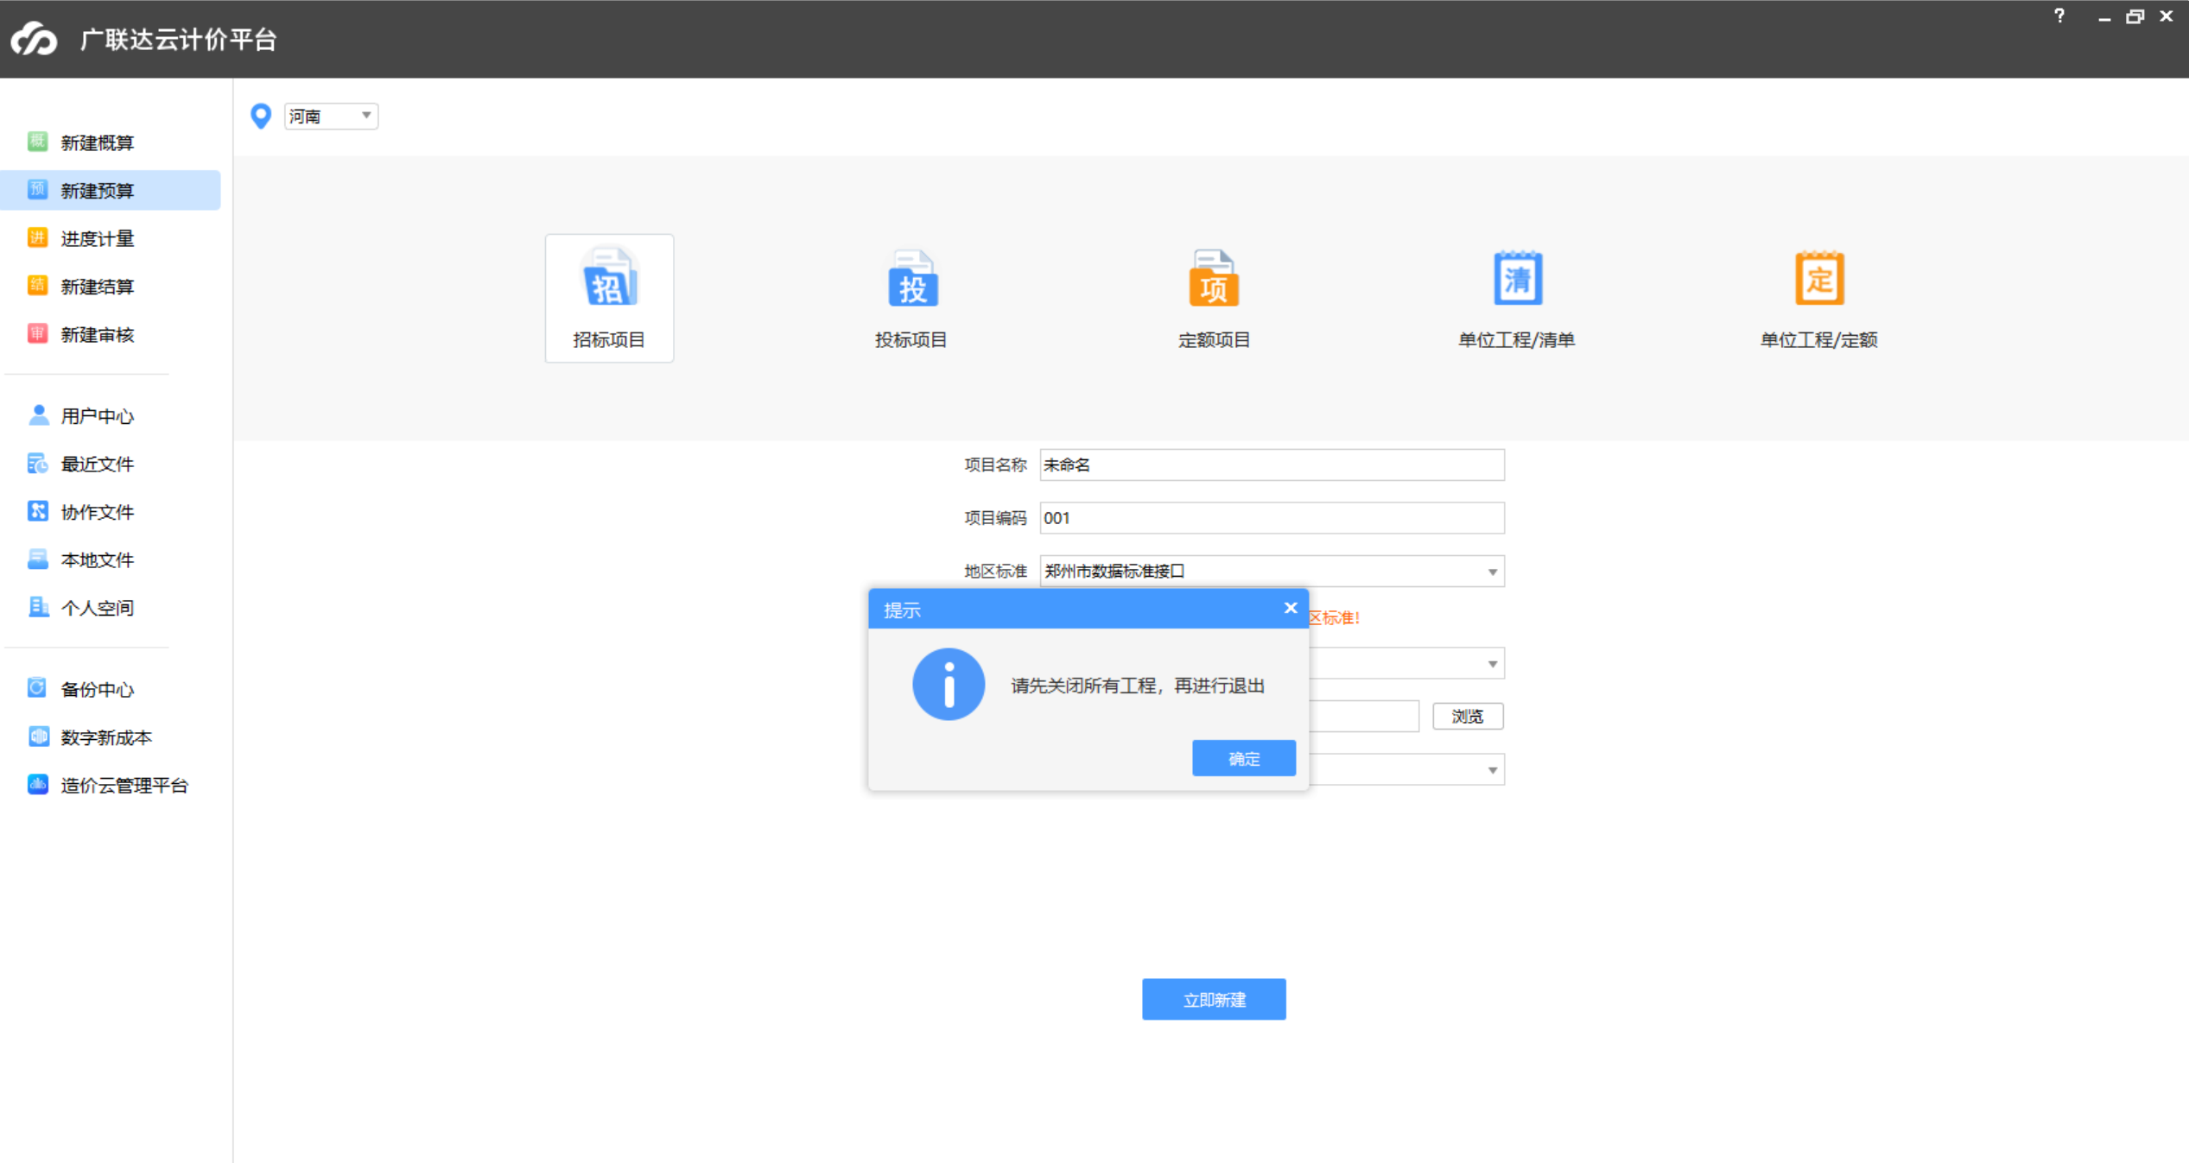The image size is (2189, 1163).
Task: Open the 河南 region dropdown
Action: pyautogui.click(x=331, y=116)
